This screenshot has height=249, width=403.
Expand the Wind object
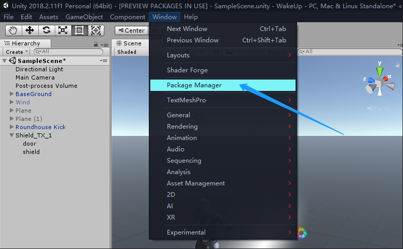click(11, 102)
